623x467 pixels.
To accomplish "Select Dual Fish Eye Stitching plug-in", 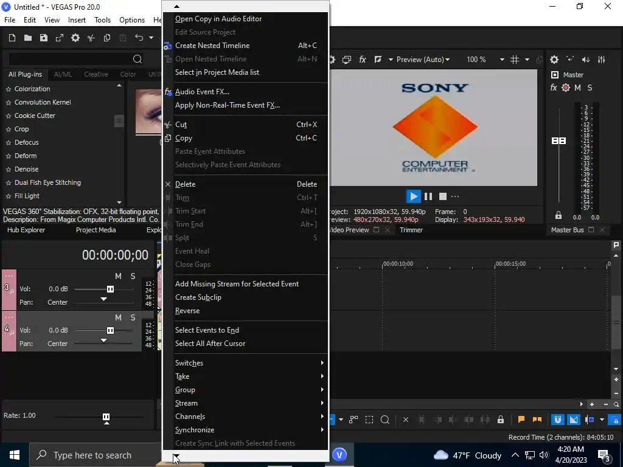I will click(x=47, y=182).
